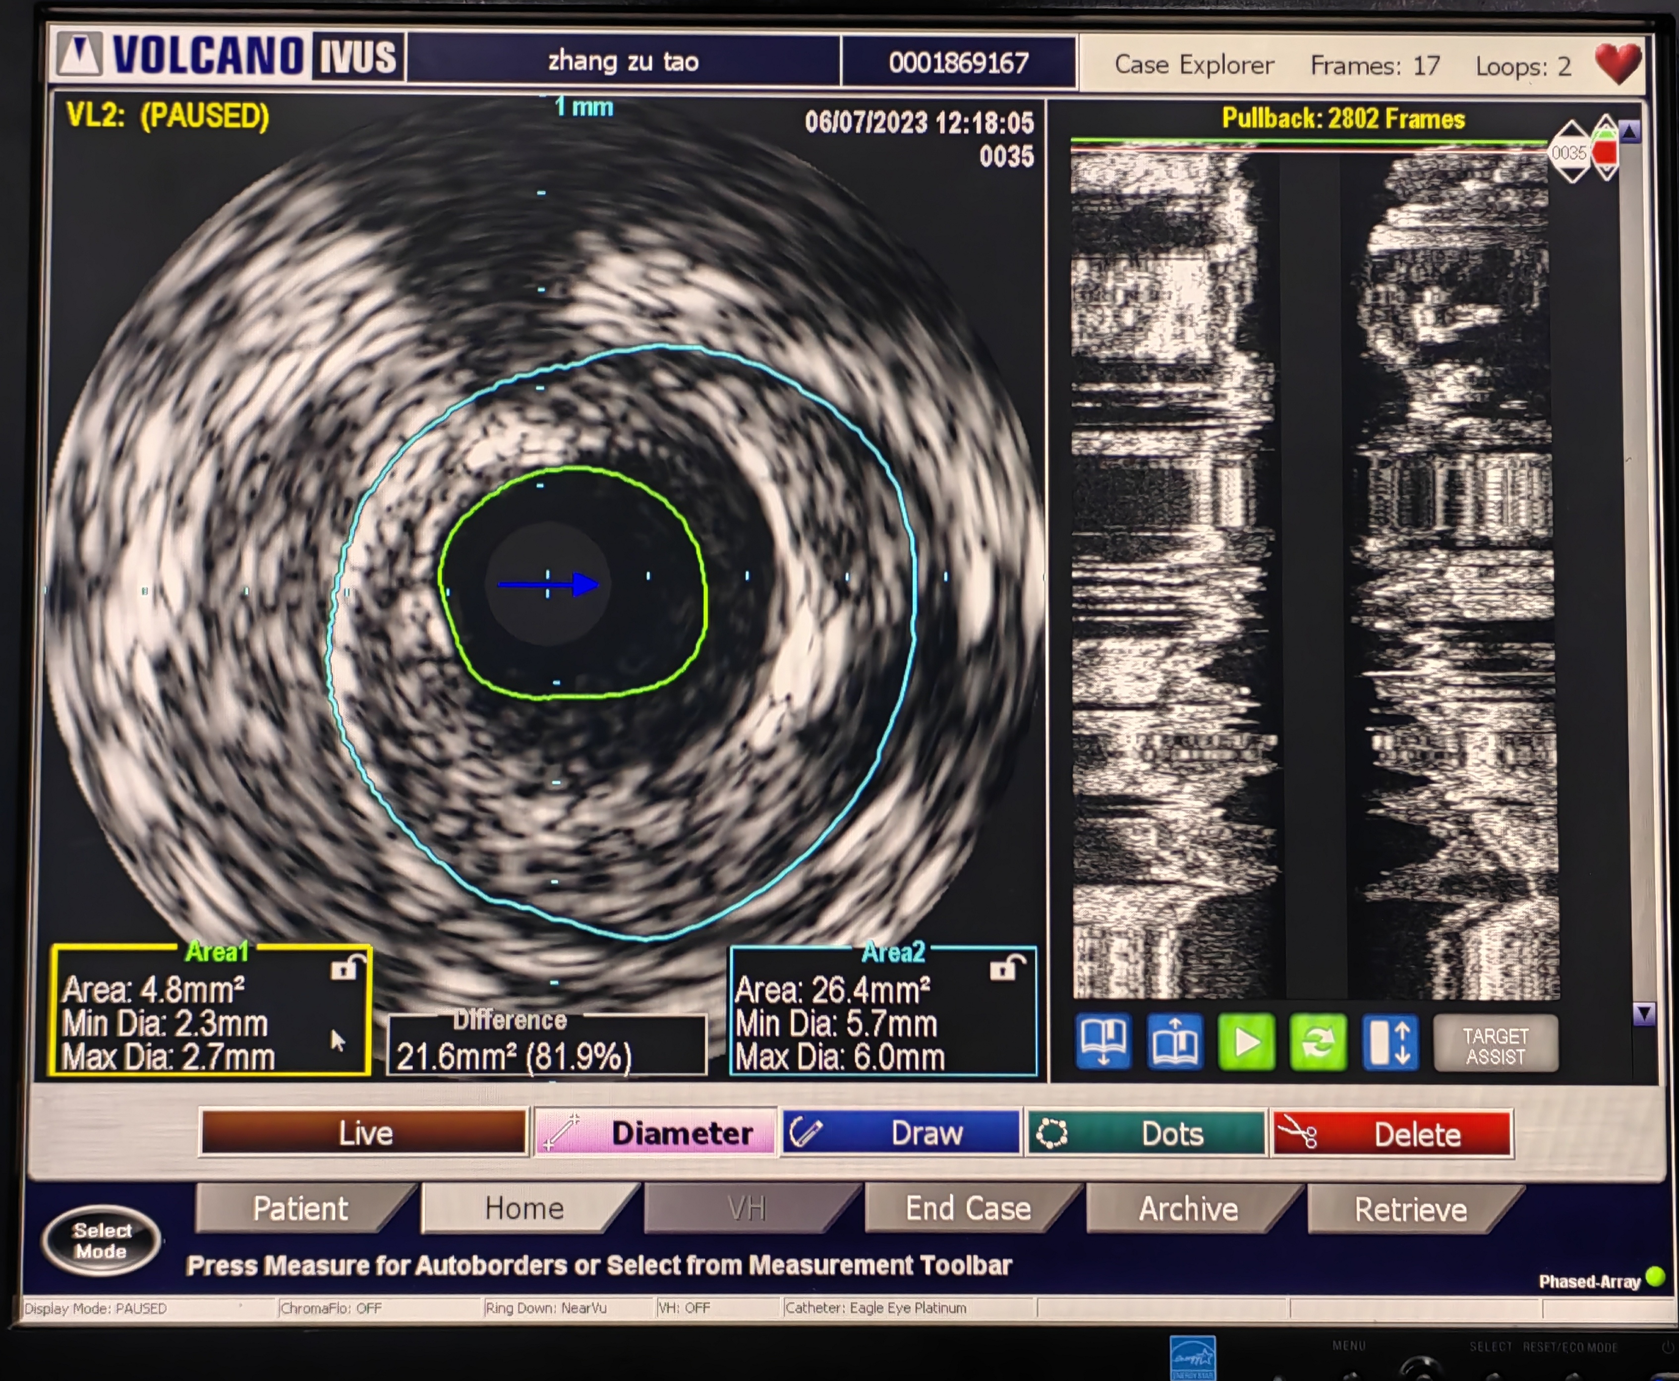The height and width of the screenshot is (1381, 1679).
Task: Click the next-bookmark book icon with down arrow
Action: click(x=1103, y=1042)
